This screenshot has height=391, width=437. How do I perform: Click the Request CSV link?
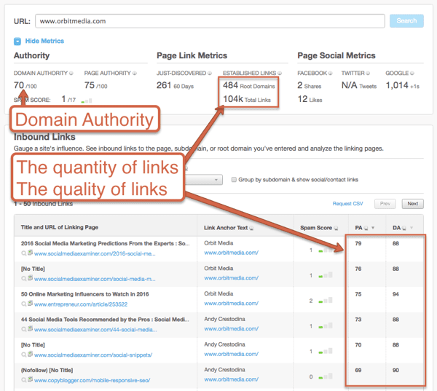[x=348, y=204]
